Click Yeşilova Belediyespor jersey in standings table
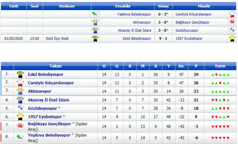 (20, 138)
